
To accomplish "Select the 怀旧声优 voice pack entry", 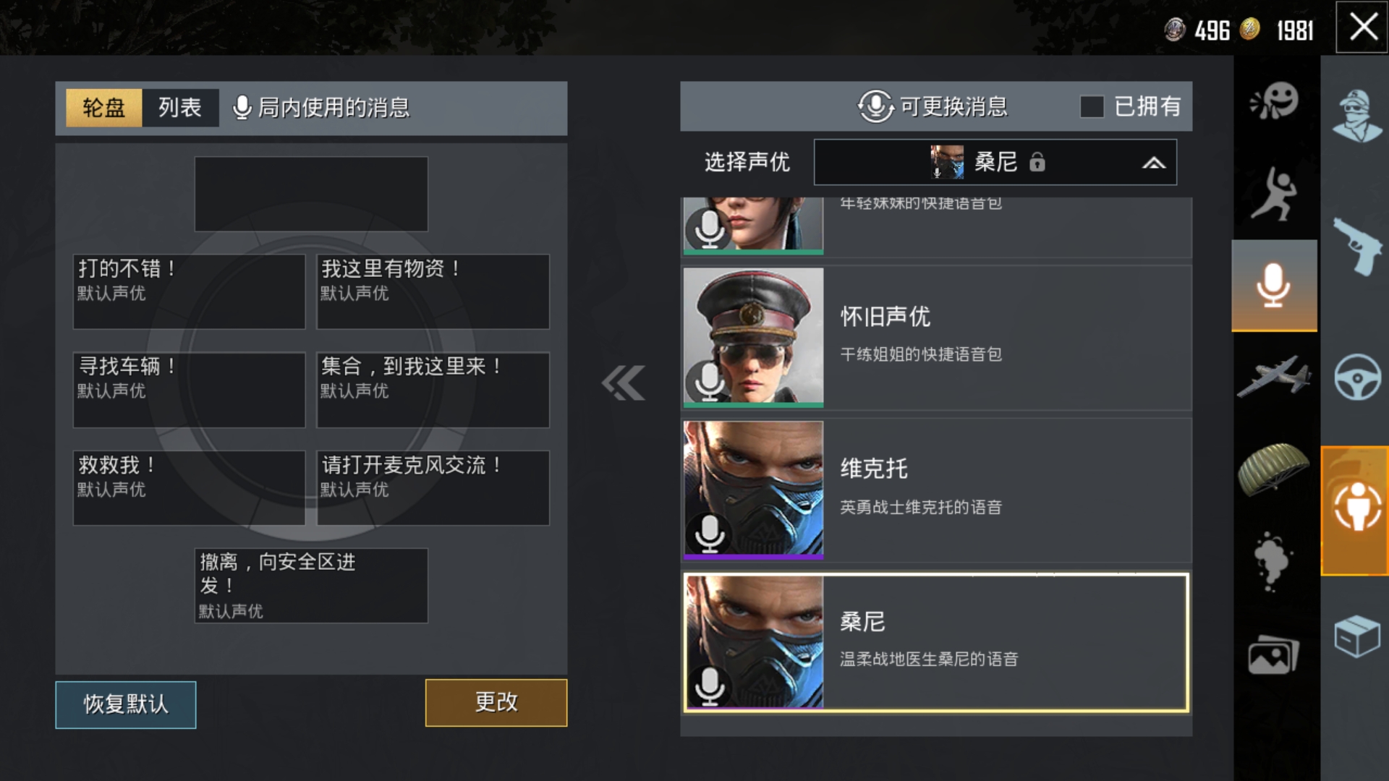I will click(937, 337).
